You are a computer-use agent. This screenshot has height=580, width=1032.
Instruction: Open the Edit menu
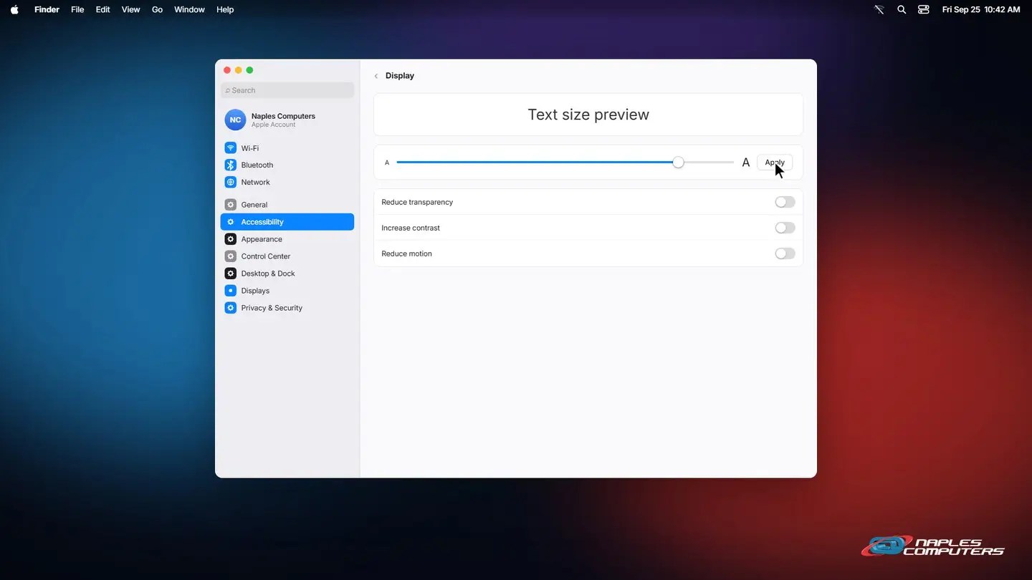103,9
